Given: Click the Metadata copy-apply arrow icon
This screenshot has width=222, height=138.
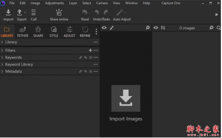Looking at the screenshot, I should [80, 72].
